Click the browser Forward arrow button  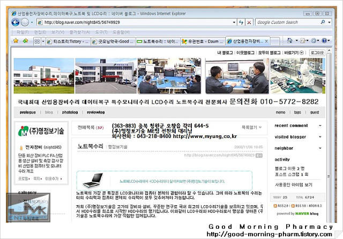coord(25,22)
